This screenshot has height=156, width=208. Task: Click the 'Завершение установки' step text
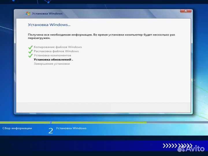[52, 64]
